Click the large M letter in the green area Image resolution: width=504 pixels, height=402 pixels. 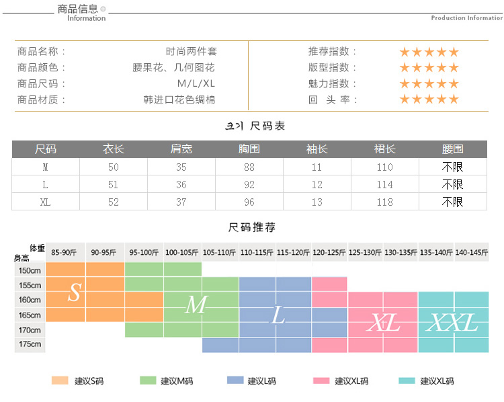coord(196,305)
